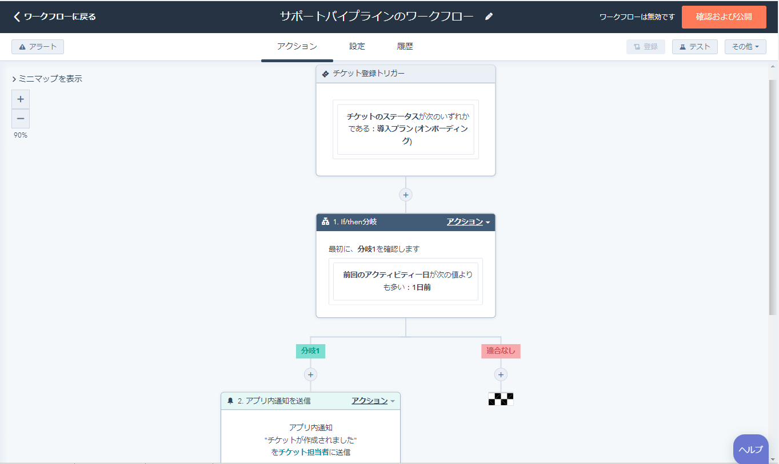Click the 登録 button

(646, 47)
